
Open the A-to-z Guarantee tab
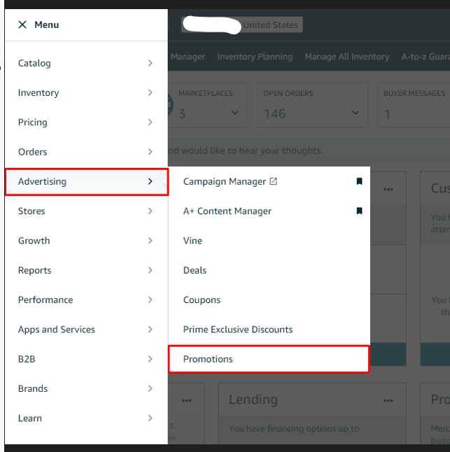tap(426, 57)
